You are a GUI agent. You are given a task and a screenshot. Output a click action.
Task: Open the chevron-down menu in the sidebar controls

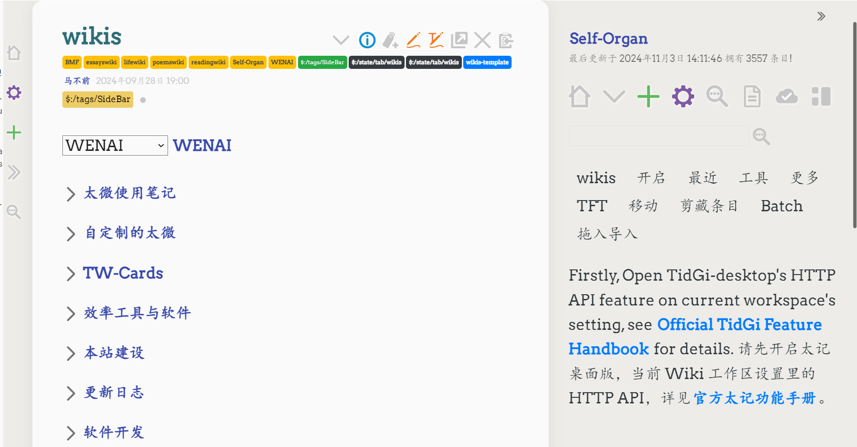[614, 97]
